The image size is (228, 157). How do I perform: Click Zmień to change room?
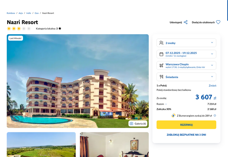tap(212, 85)
